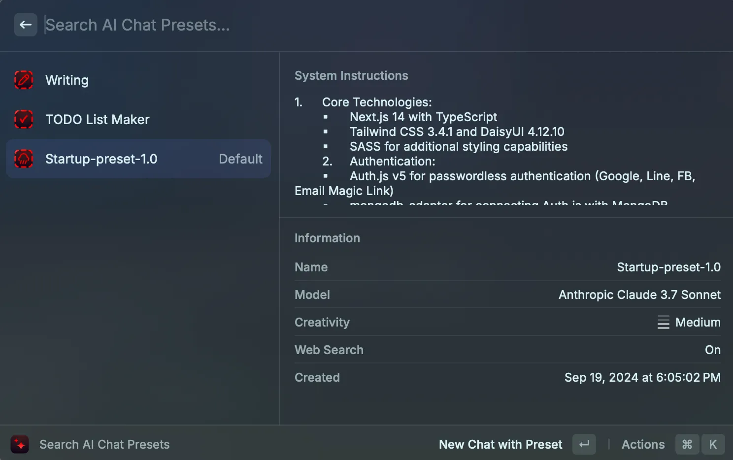Open the Actions menu
Image resolution: width=733 pixels, height=460 pixels.
[642, 444]
